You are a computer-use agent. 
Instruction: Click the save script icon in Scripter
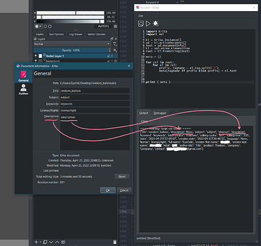141,23
